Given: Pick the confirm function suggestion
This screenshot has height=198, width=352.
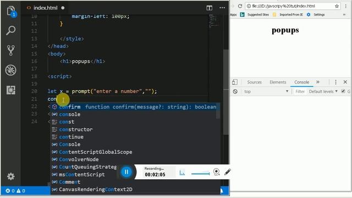Looking at the screenshot, I should (x=135, y=107).
